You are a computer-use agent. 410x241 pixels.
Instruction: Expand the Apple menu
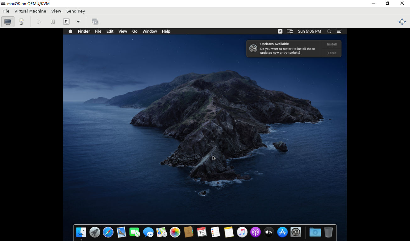70,31
